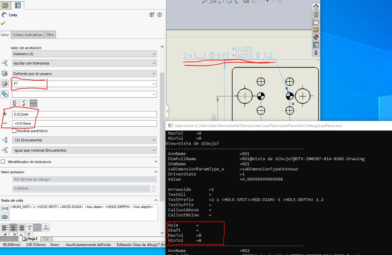Click the hole fit cube icon
The height and width of the screenshot is (255, 392).
(4, 84)
